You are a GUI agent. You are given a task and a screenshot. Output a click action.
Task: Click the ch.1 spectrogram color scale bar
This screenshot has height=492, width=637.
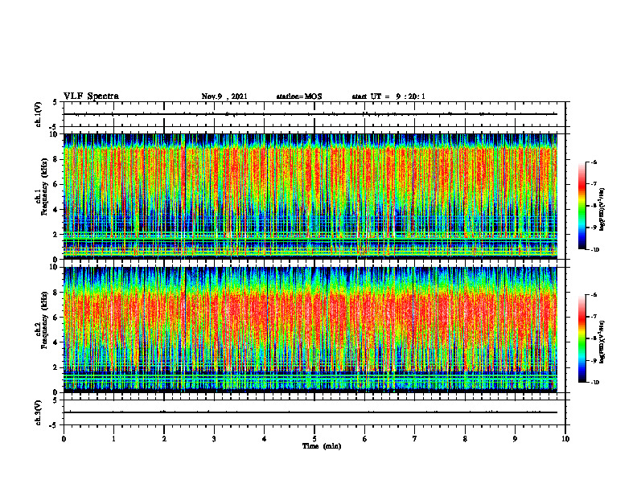coord(582,206)
